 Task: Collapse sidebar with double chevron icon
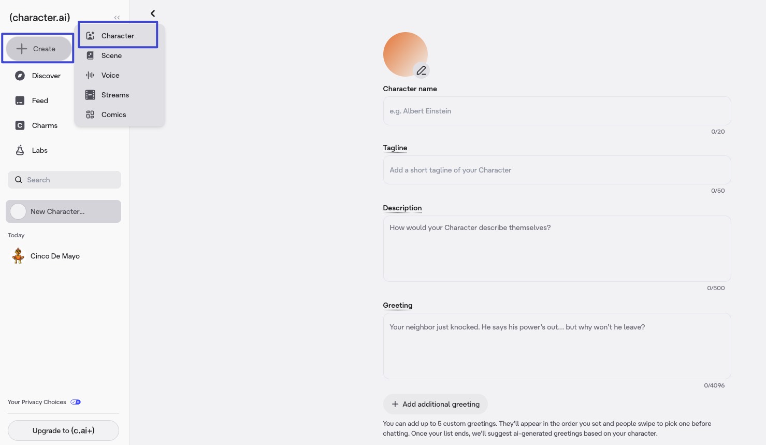[117, 18]
